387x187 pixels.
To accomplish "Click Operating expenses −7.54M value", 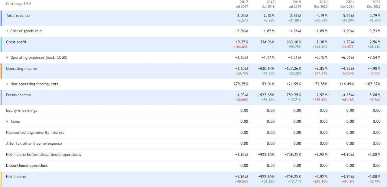I will coord(374,58).
